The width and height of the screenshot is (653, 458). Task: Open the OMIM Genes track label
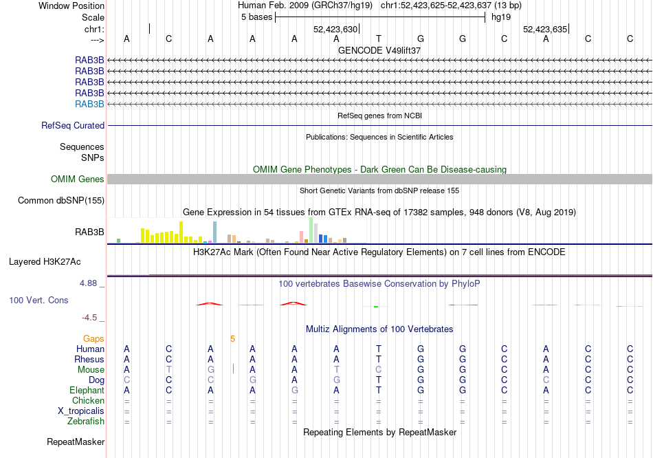78,179
